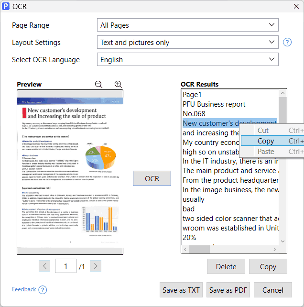304x307 pixels.
Task: Click the Copy button below results
Action: [268, 266]
